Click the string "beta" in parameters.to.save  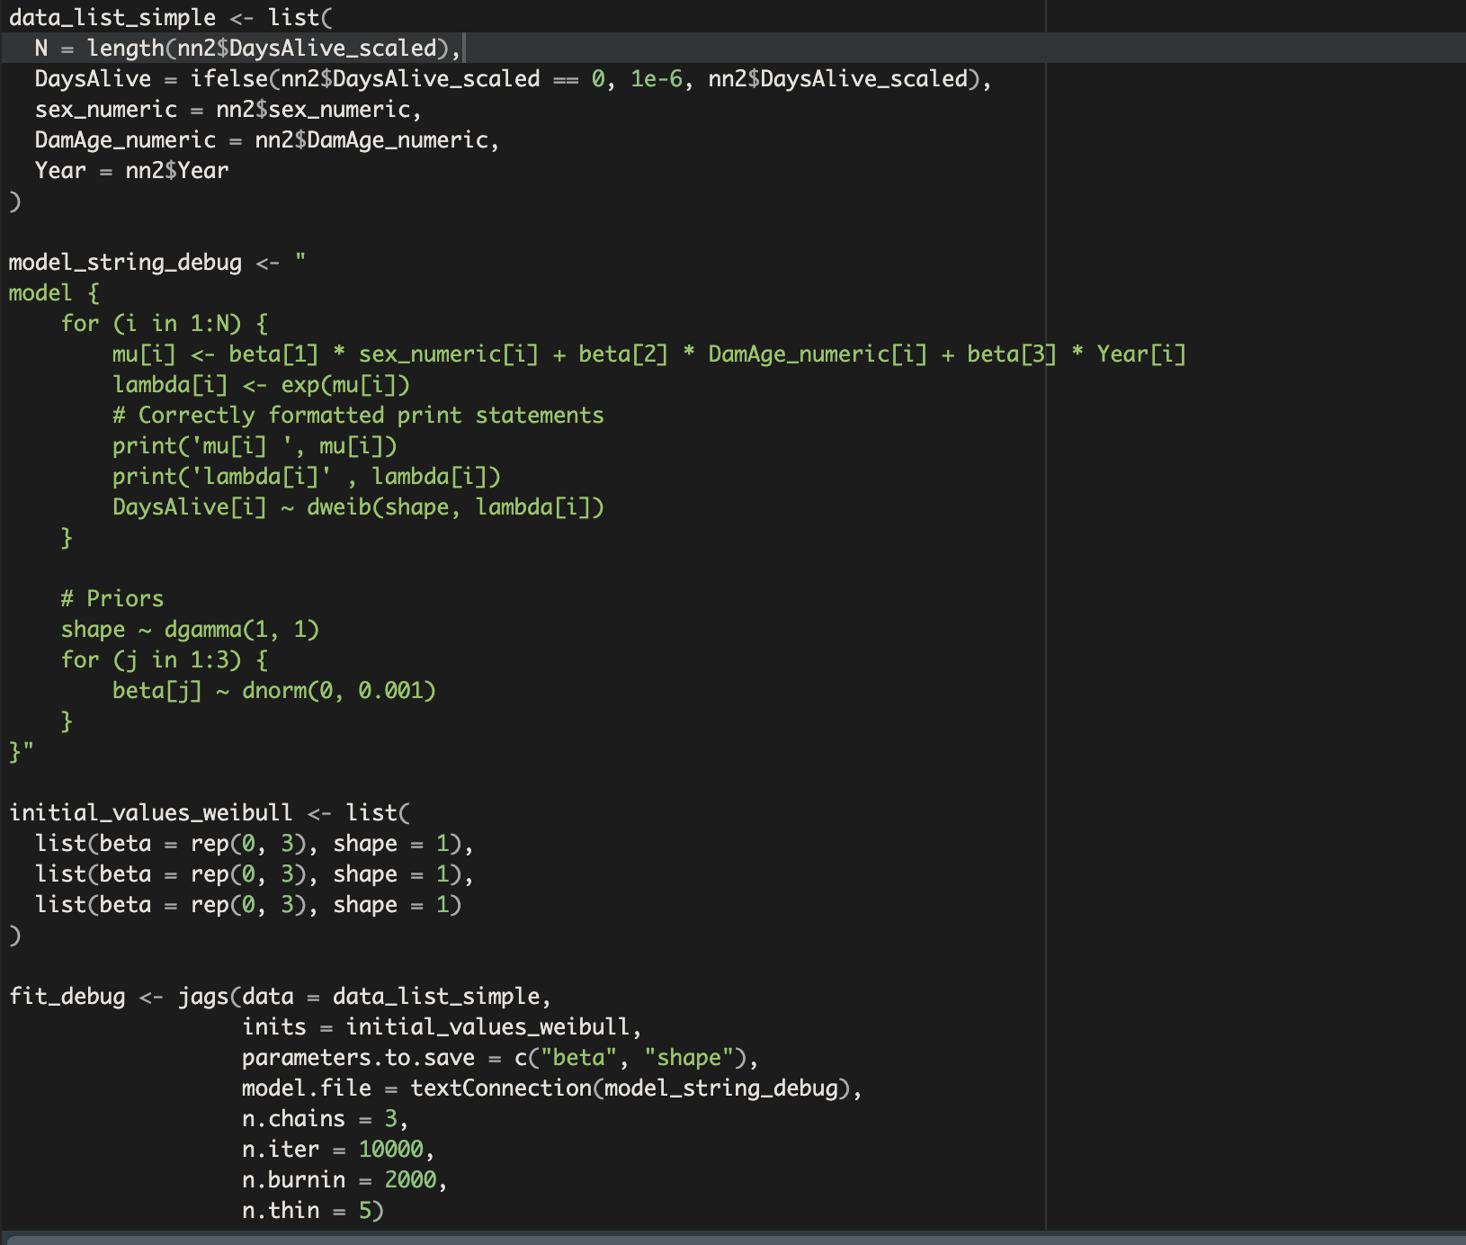[578, 1057]
